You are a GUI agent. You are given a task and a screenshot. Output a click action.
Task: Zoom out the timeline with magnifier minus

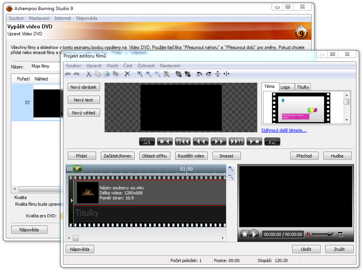(x=230, y=177)
